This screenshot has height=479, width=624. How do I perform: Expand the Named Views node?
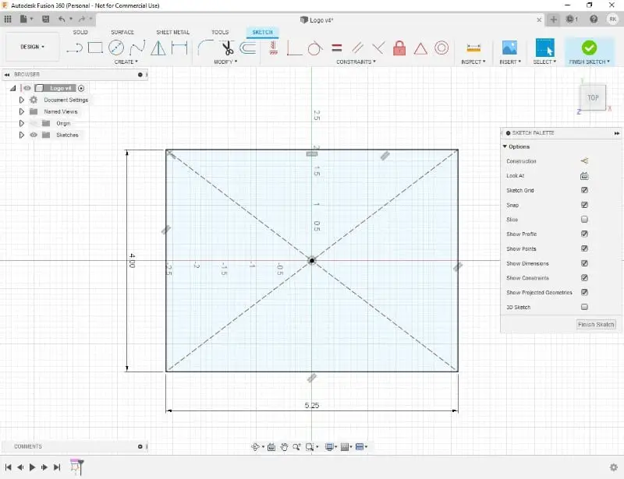(x=22, y=111)
